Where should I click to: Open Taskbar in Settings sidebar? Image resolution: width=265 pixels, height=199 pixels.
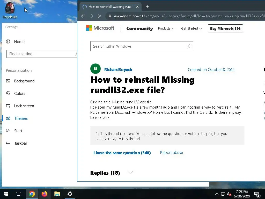coord(21,143)
